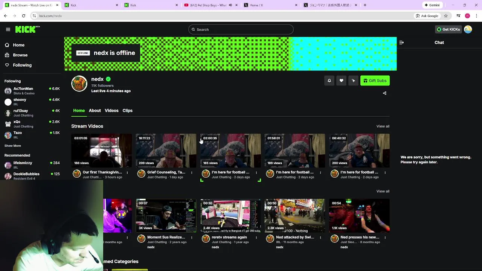This screenshot has height=271, width=482.
Task: View all clips in second row
Action: pyautogui.click(x=383, y=191)
